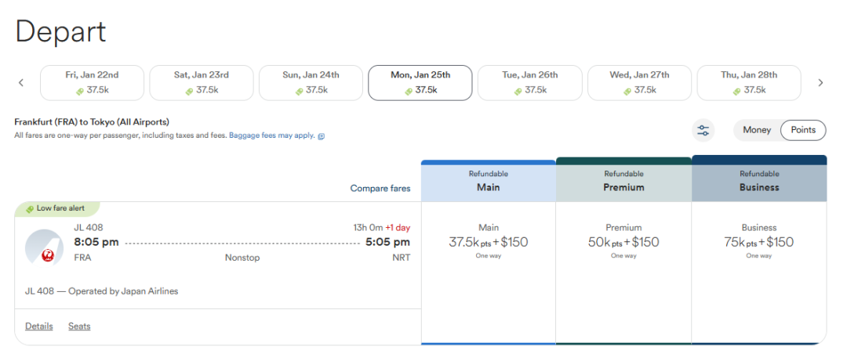Open the filter sliders icon
847x357 pixels.
click(x=703, y=131)
